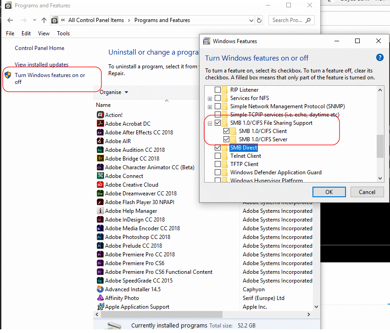
Task: Click the Adobe Premiere Pro CS6 icon
Action: pyautogui.click(x=100, y=263)
